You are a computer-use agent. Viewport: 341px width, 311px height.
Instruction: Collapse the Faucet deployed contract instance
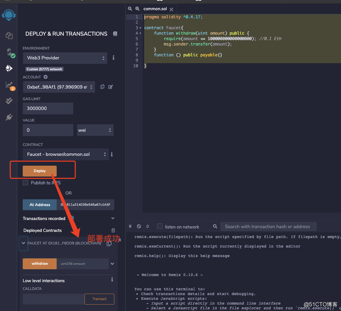(23, 243)
